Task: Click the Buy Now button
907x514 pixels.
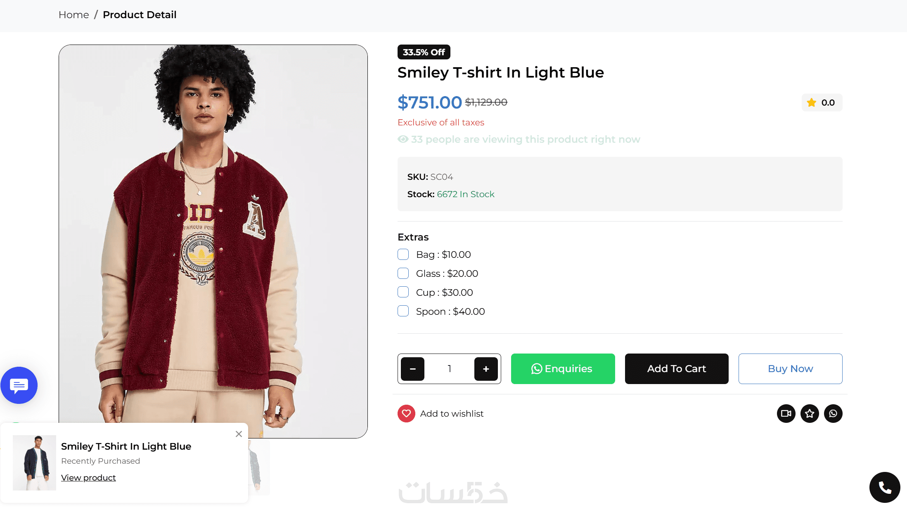Action: pos(790,369)
